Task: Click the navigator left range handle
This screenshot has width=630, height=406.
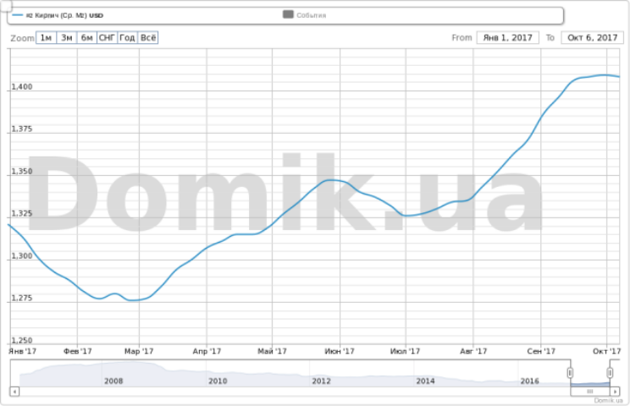Action: point(570,373)
